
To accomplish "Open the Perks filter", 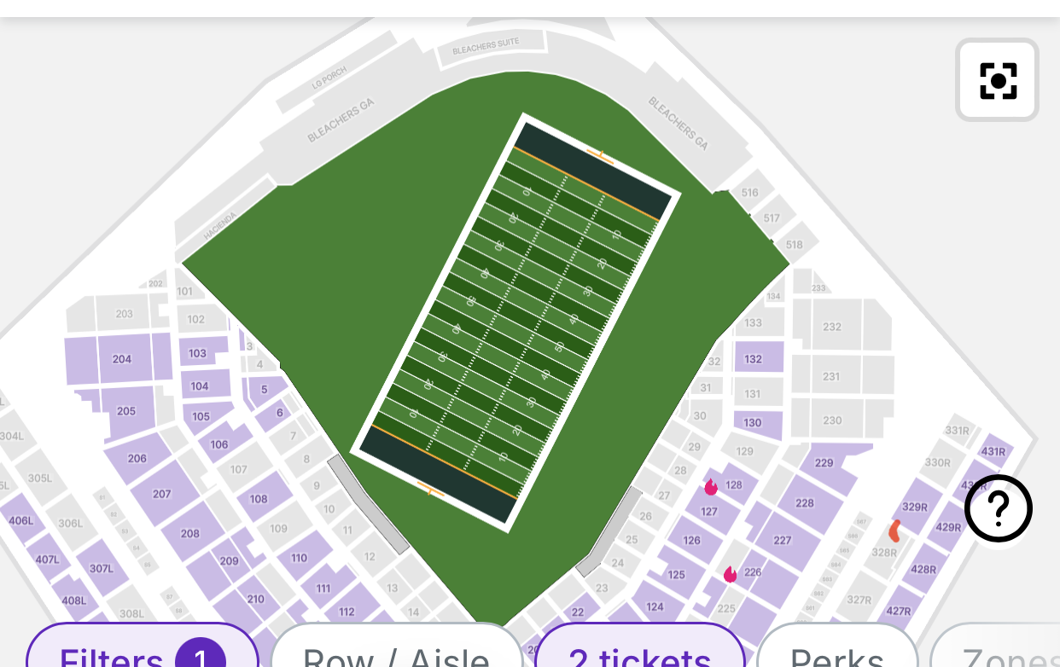I will (x=836, y=655).
